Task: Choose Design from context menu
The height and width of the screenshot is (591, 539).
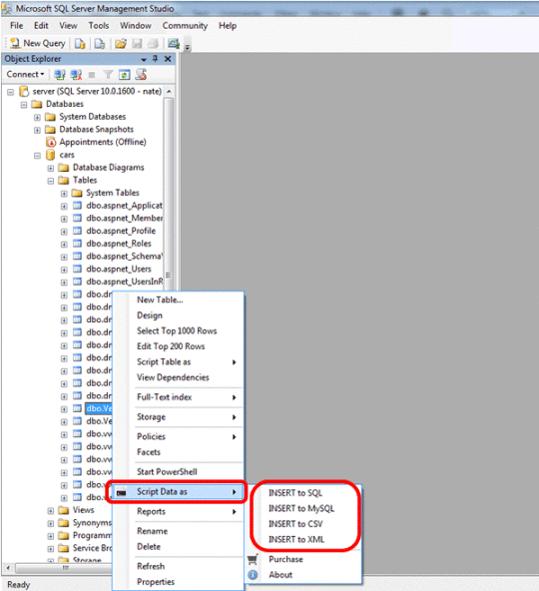Action: 150,315
